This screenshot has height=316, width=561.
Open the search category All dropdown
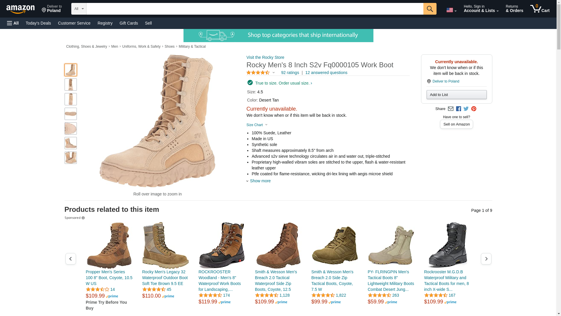tap(79, 9)
